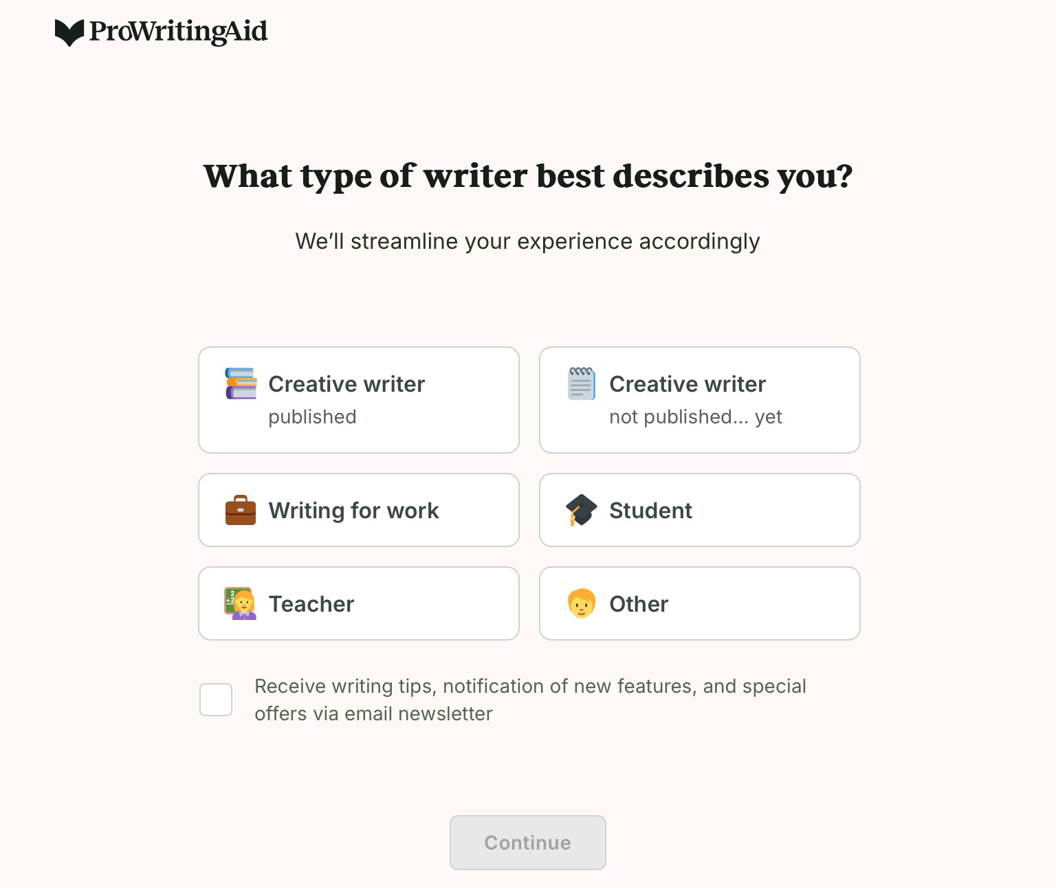Select the published Creative writer card
This screenshot has height=888, width=1056.
point(358,399)
